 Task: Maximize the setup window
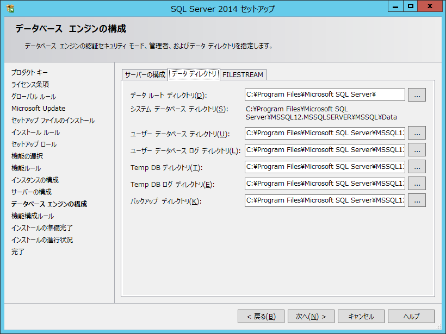[x=411, y=6]
